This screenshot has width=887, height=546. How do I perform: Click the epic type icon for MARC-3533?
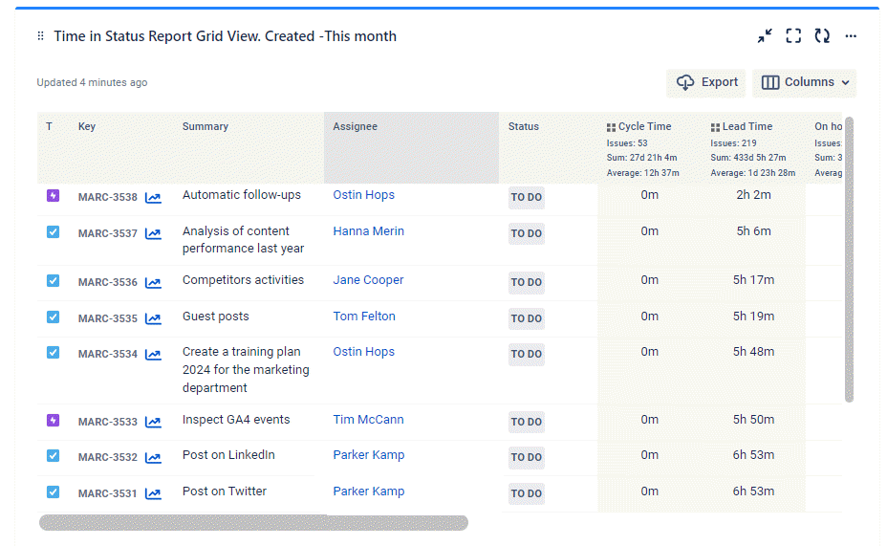pos(53,421)
